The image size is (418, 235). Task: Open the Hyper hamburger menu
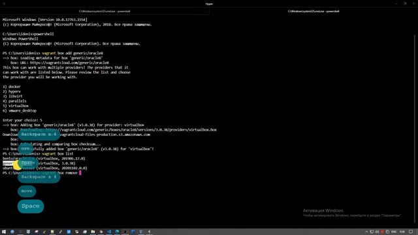(x=4, y=4)
